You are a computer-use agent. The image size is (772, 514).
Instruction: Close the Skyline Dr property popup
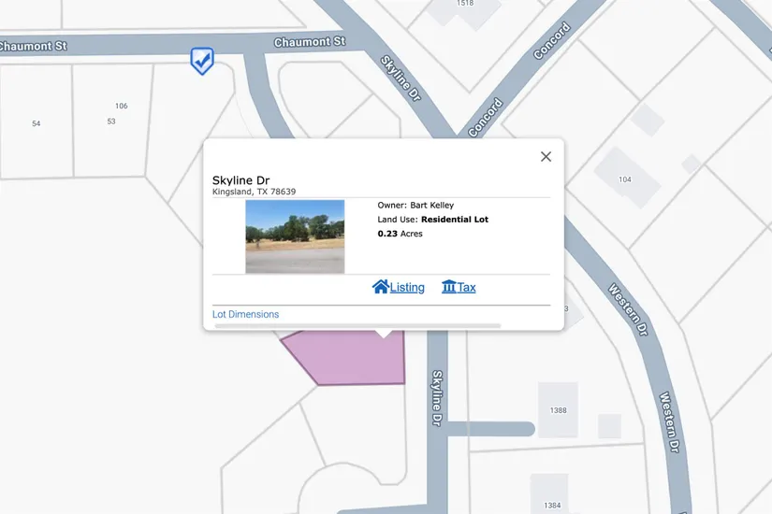coord(546,156)
